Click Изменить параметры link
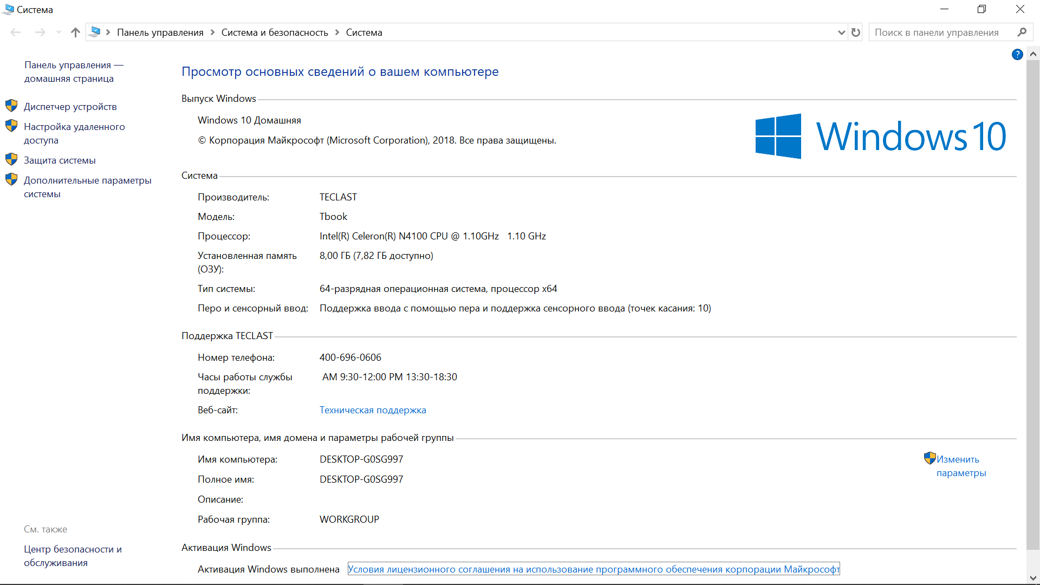1040x585 pixels. coord(961,466)
